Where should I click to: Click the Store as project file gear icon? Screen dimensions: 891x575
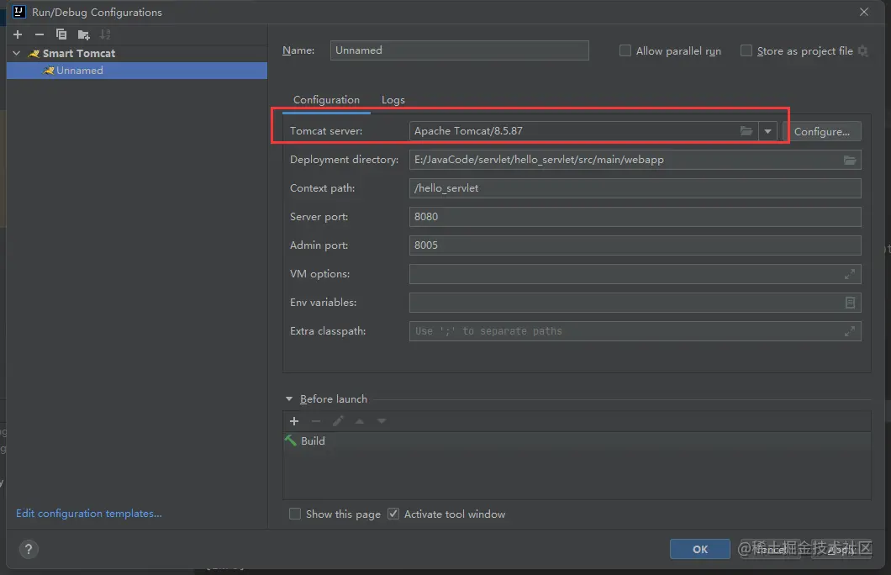[862, 51]
